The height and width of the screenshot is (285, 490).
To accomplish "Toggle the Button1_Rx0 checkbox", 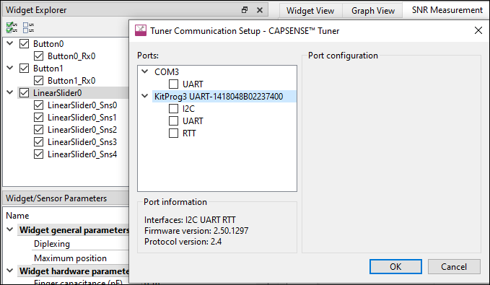I will 38,81.
